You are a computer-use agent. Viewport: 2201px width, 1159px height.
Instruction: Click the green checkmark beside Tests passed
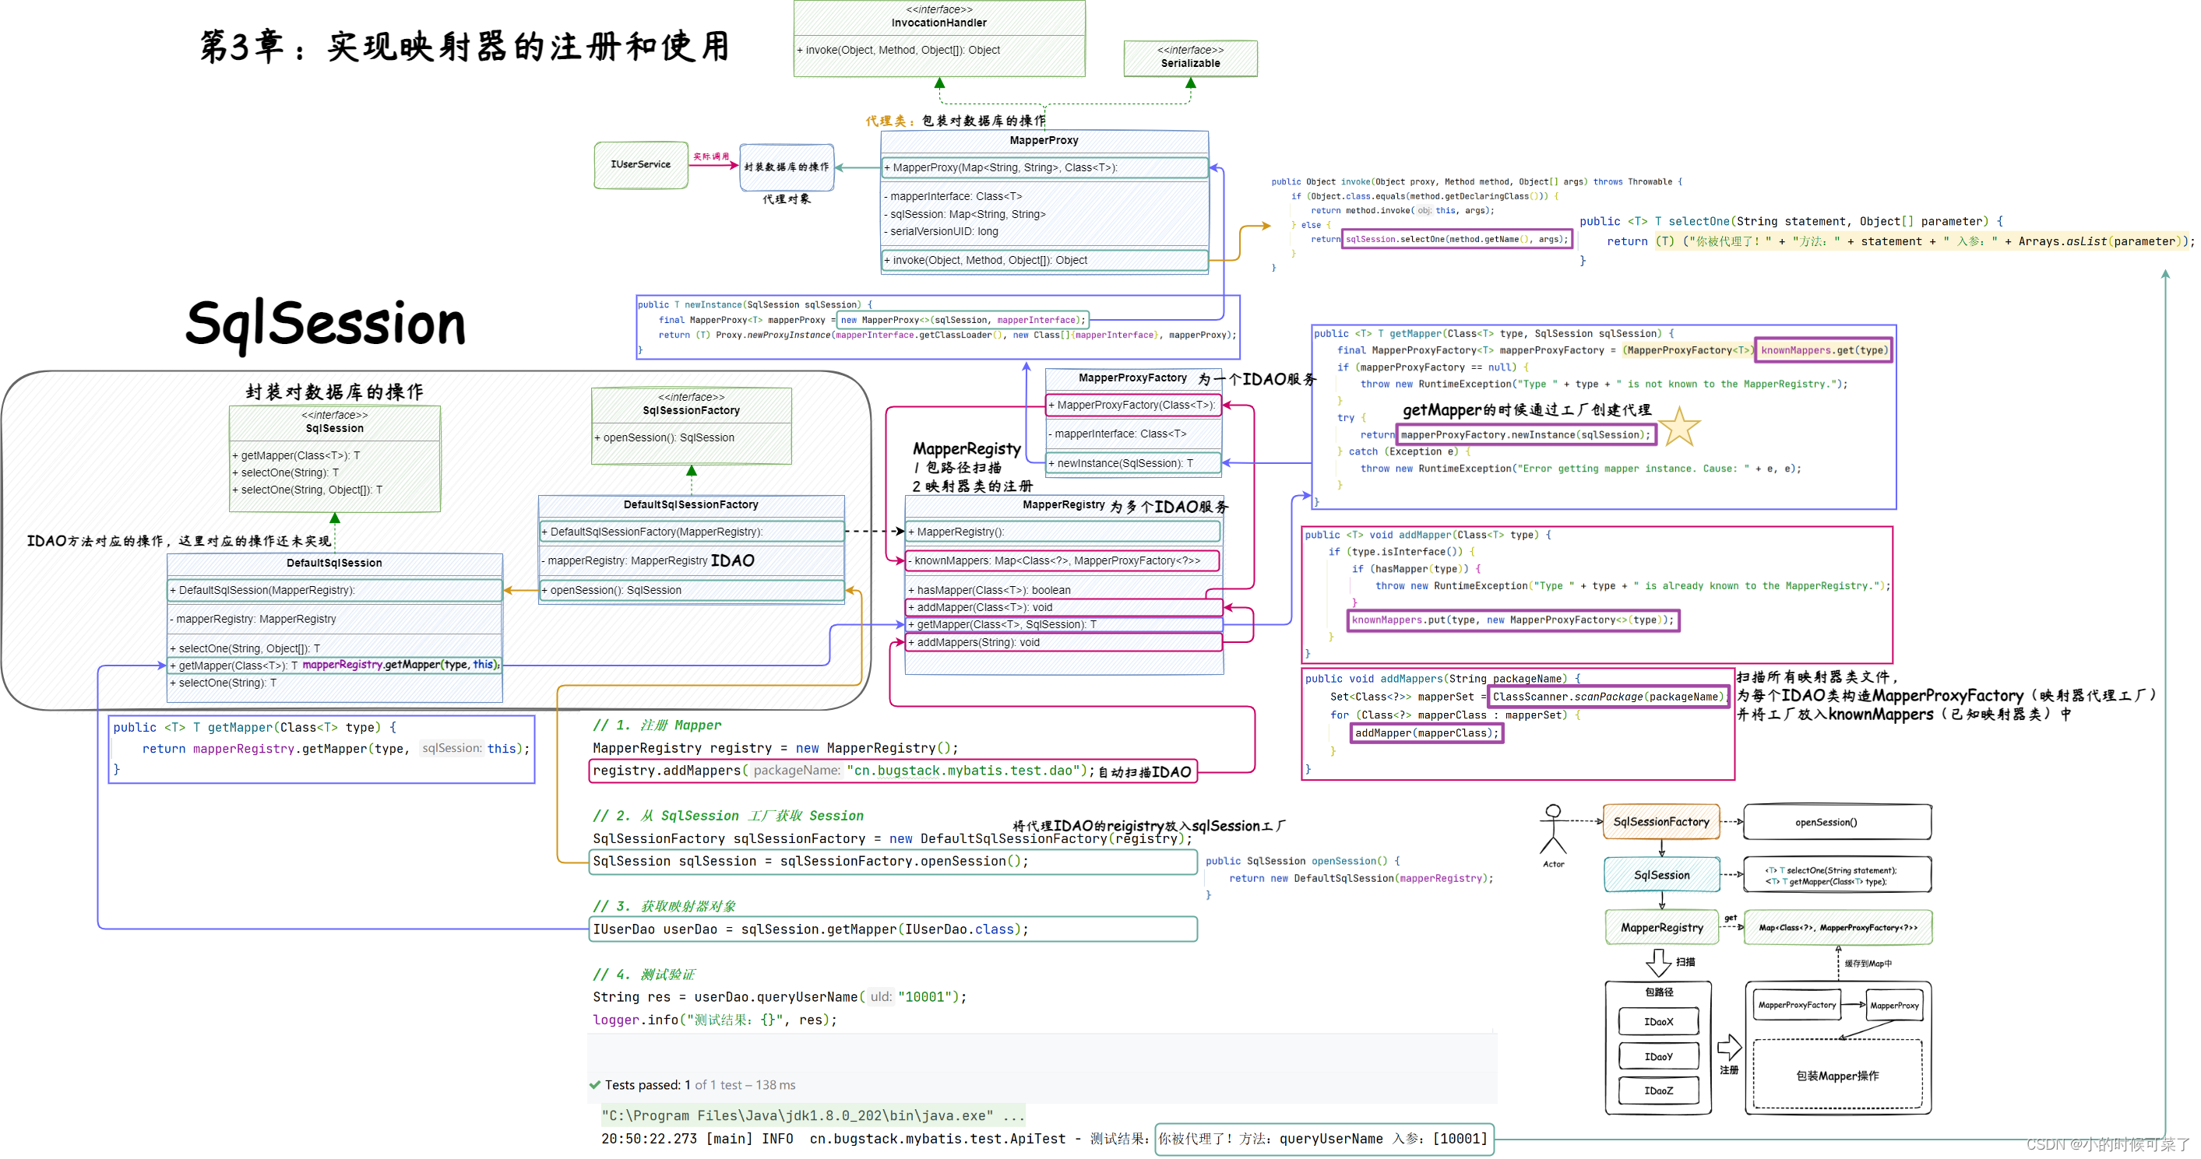coord(595,1085)
